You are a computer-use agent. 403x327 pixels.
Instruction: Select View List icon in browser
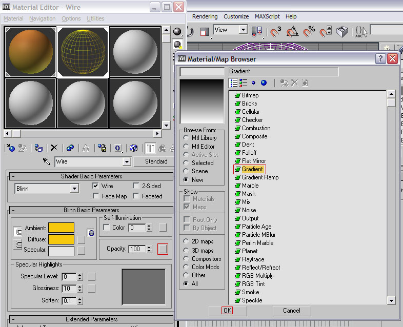[x=234, y=83]
